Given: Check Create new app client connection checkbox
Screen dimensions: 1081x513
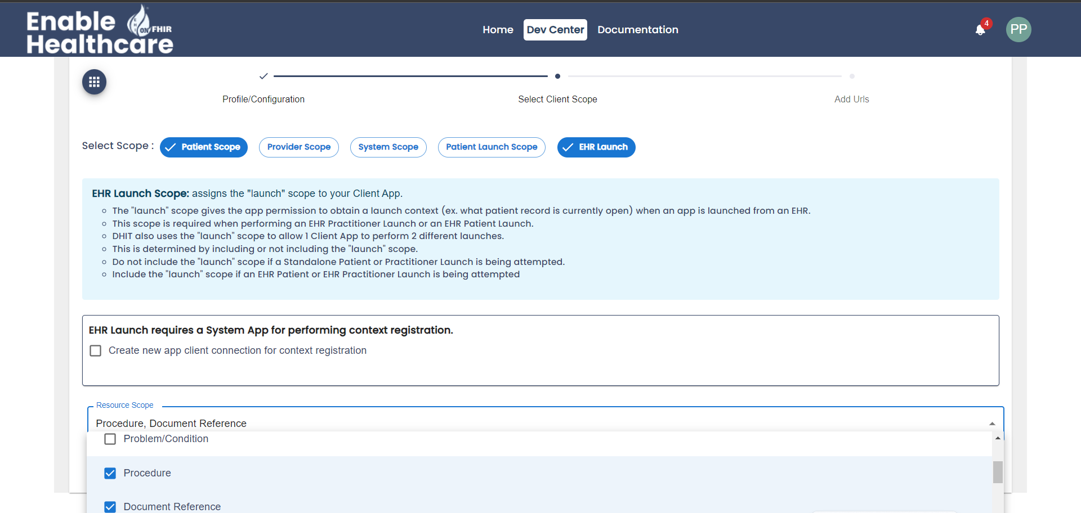Looking at the screenshot, I should coord(96,351).
